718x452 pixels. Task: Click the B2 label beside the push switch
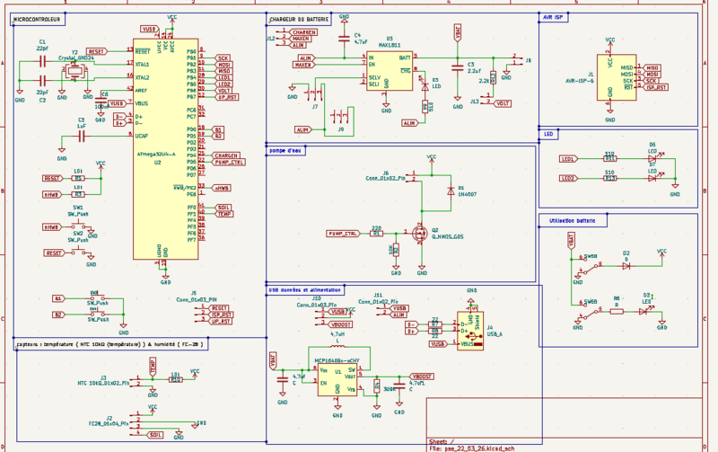(58, 315)
